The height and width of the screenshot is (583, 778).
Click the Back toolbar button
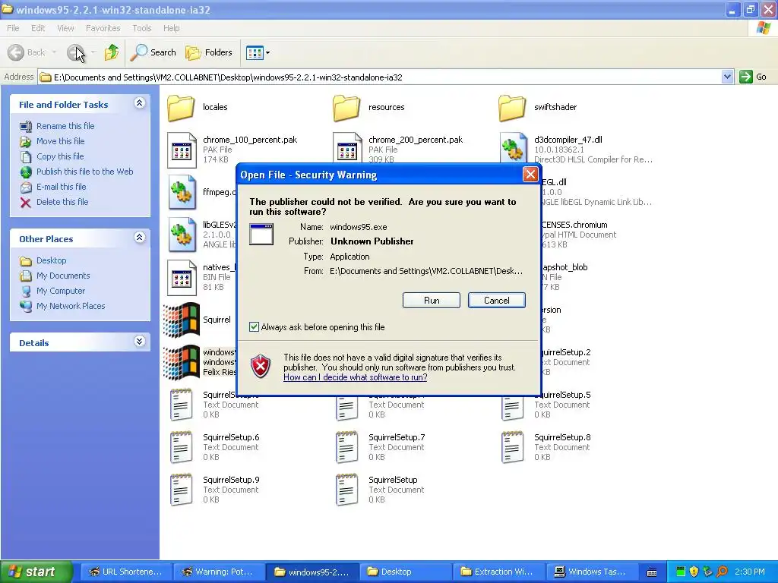pyautogui.click(x=27, y=52)
